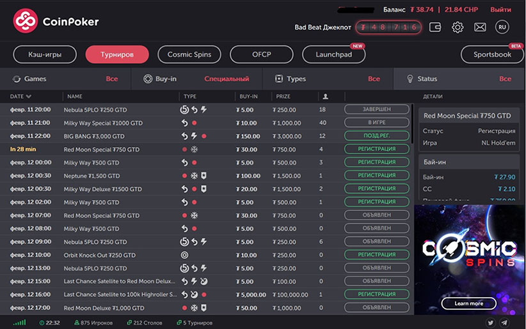526x329 pixels.
Task: Open the wallet icon in header
Action: click(435, 27)
